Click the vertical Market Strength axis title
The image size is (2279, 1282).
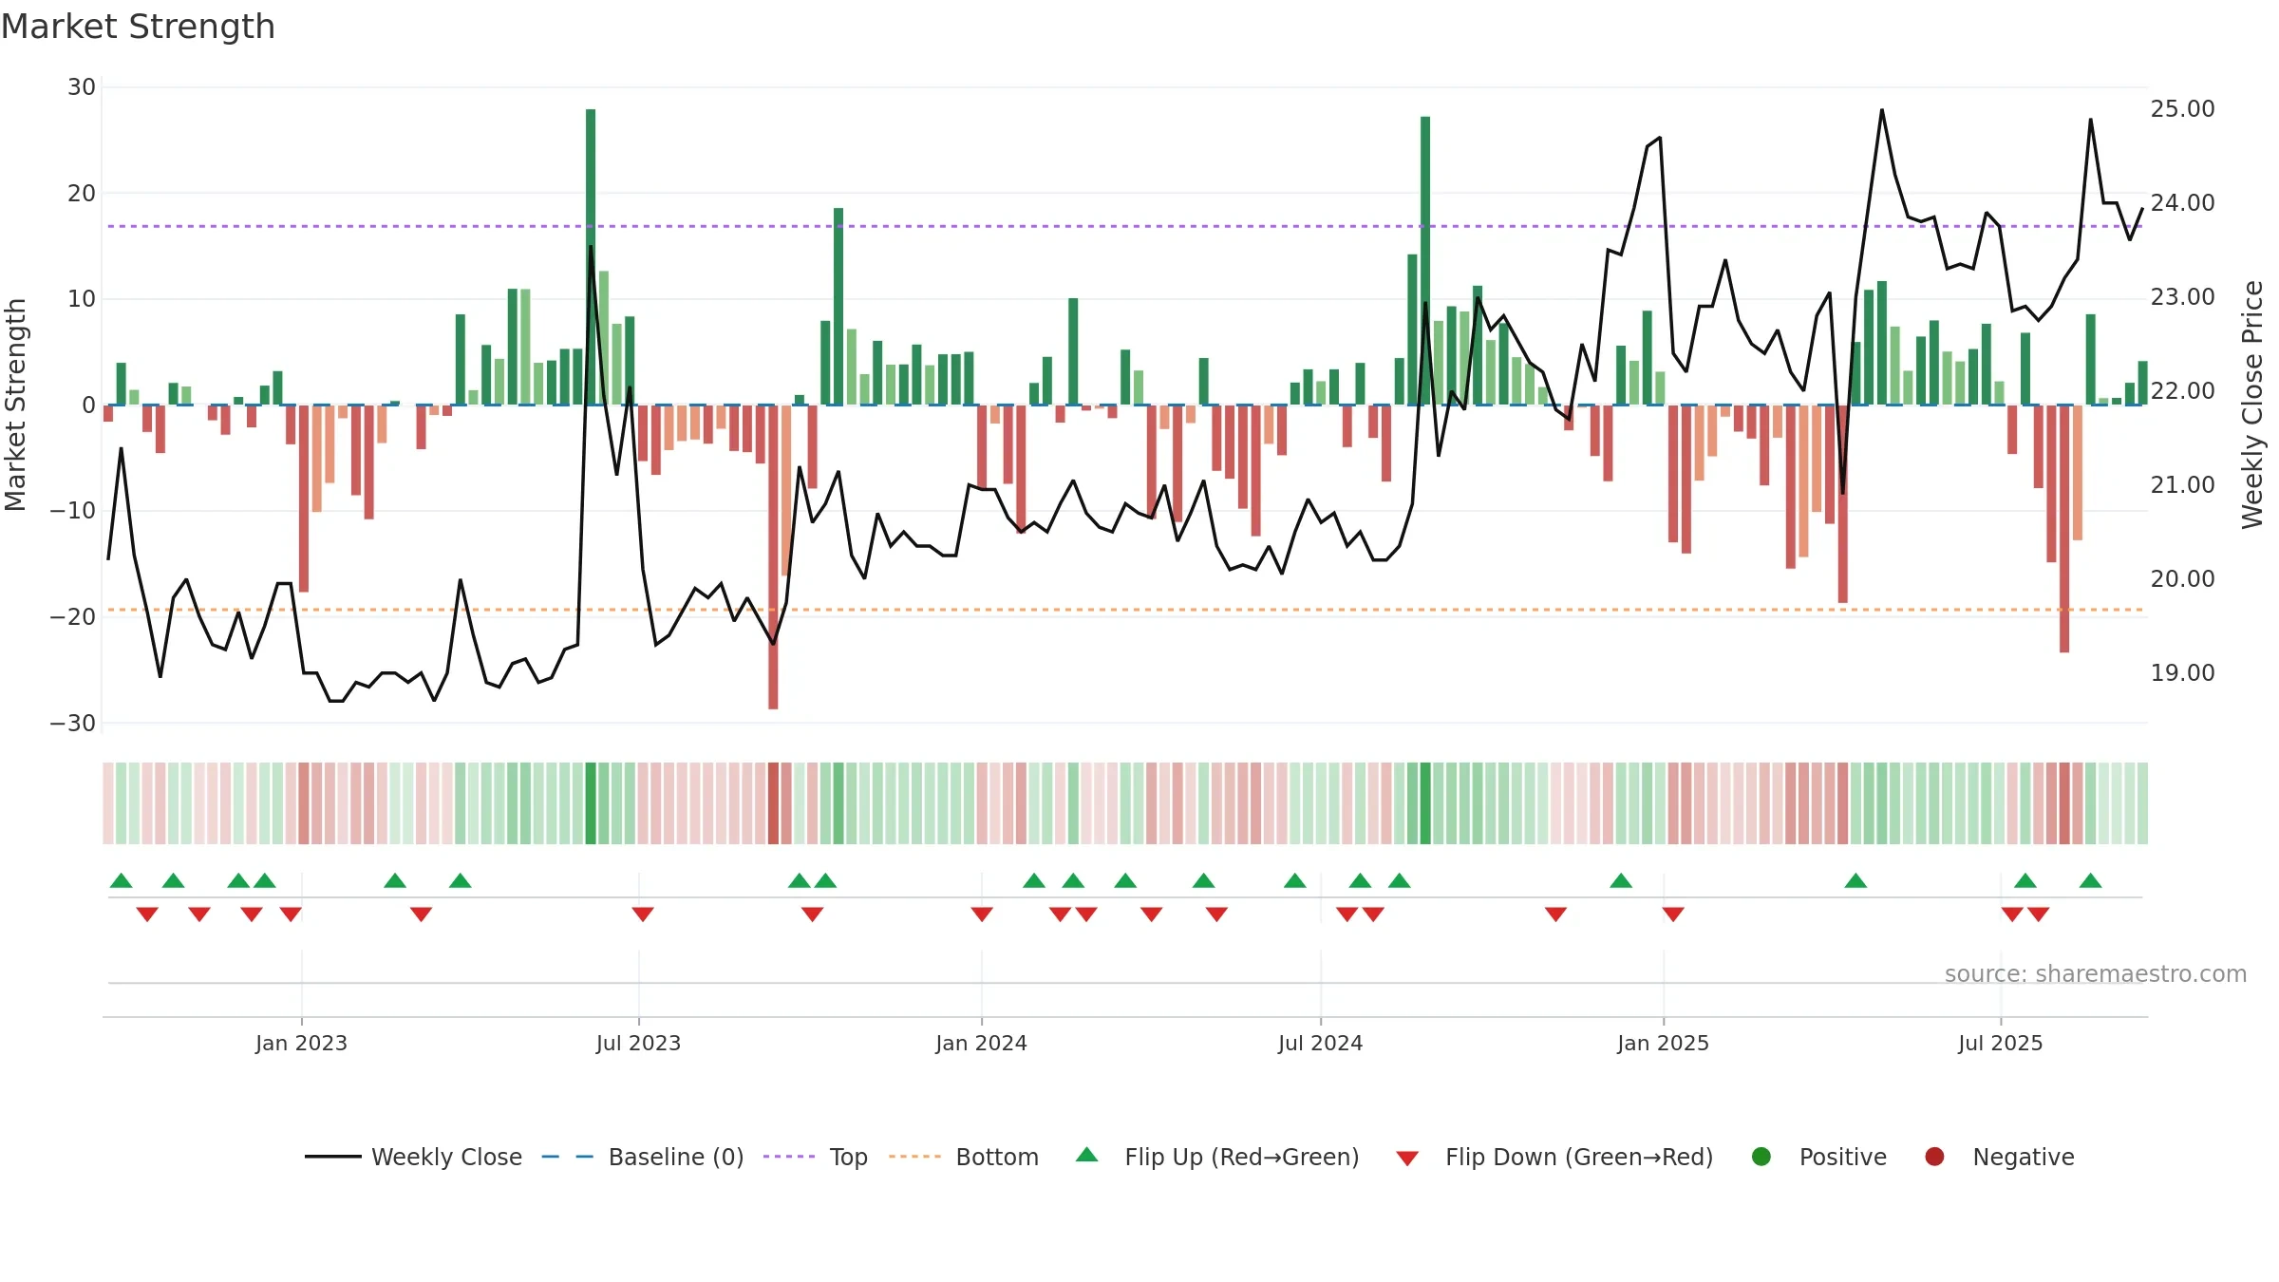[15, 405]
